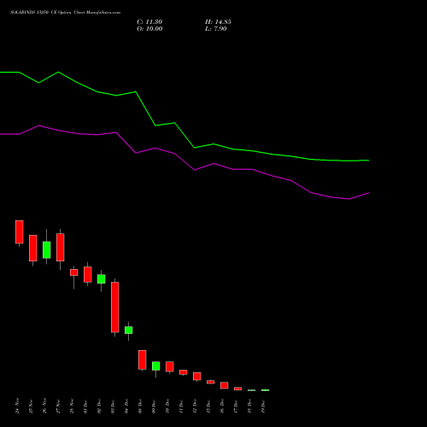Select the low value L: 7.90

tap(216, 29)
